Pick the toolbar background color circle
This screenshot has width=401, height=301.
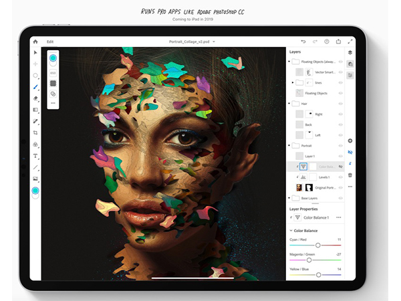click(x=36, y=197)
